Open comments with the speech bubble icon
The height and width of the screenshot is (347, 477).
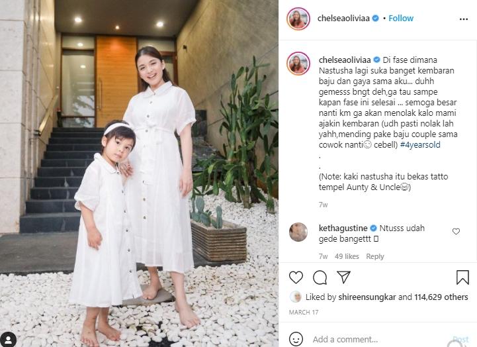320,277
